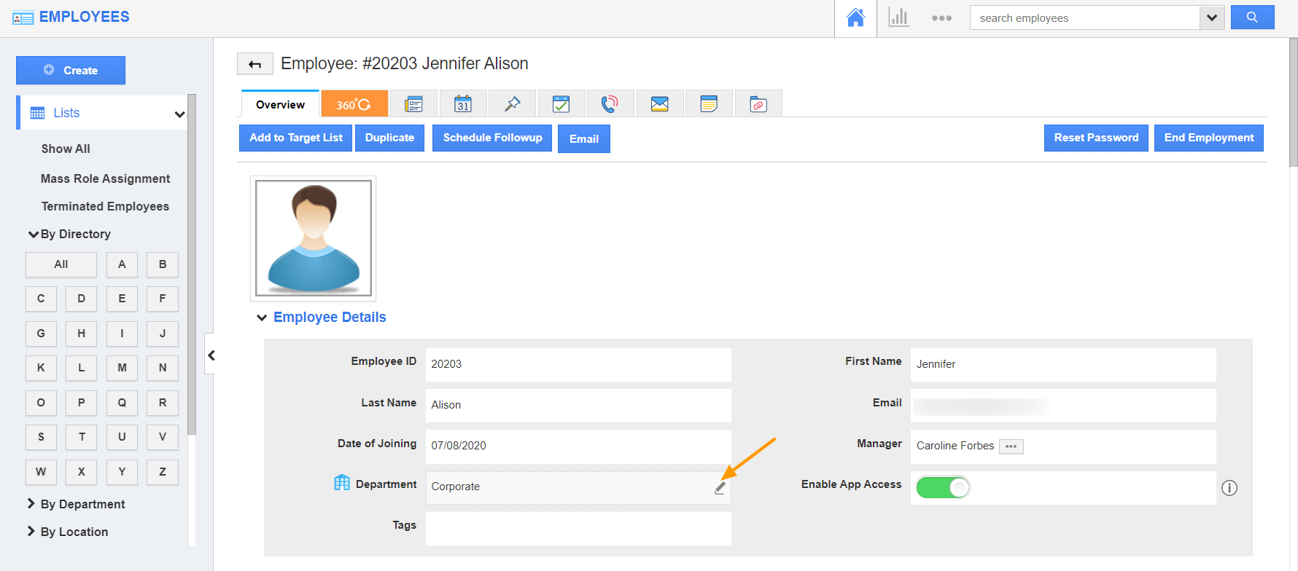Open the emails envelope tab icon

tap(659, 104)
